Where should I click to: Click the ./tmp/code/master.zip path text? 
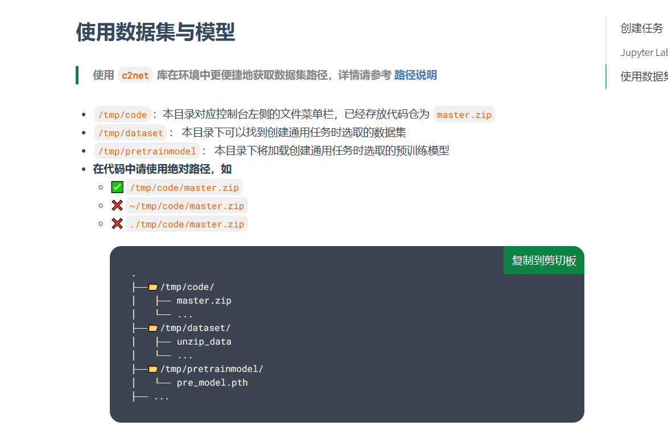pos(187,224)
